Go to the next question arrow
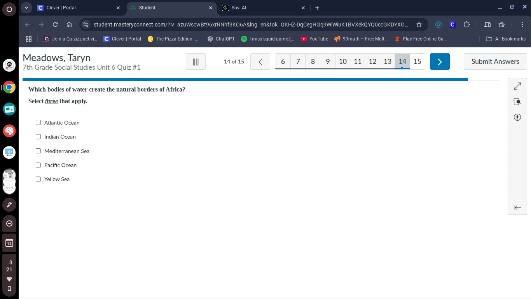This screenshot has height=299, width=531. pos(440,62)
